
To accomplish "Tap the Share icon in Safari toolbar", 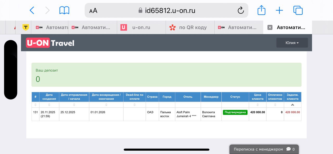I will 261,10.
